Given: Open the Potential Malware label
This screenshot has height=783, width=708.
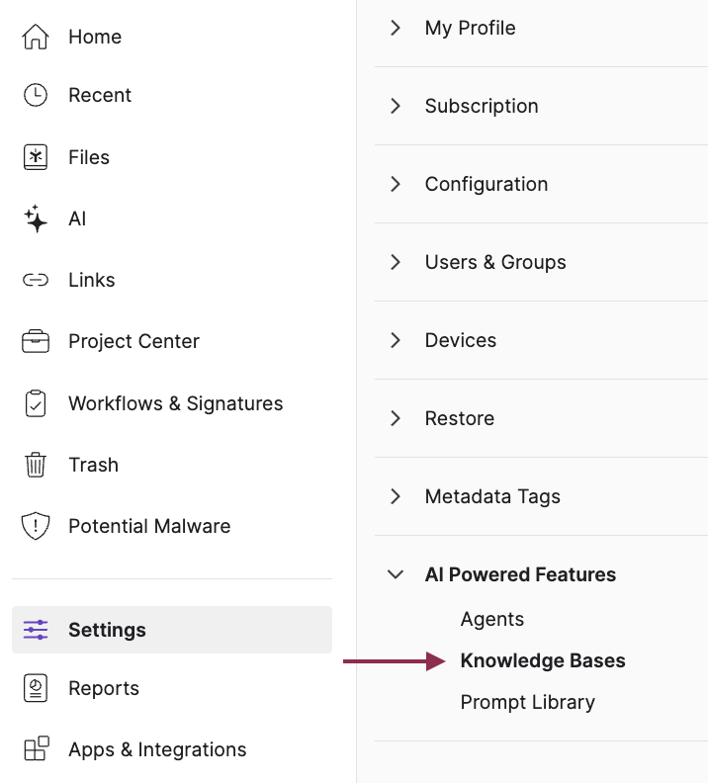Looking at the screenshot, I should 149,526.
